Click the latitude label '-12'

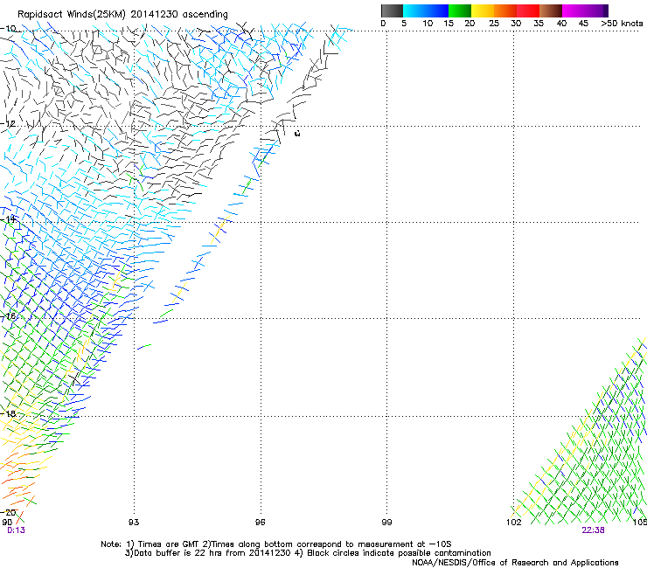coord(8,124)
